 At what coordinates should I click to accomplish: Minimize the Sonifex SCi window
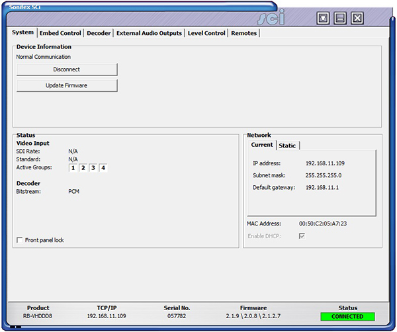pyautogui.click(x=340, y=19)
